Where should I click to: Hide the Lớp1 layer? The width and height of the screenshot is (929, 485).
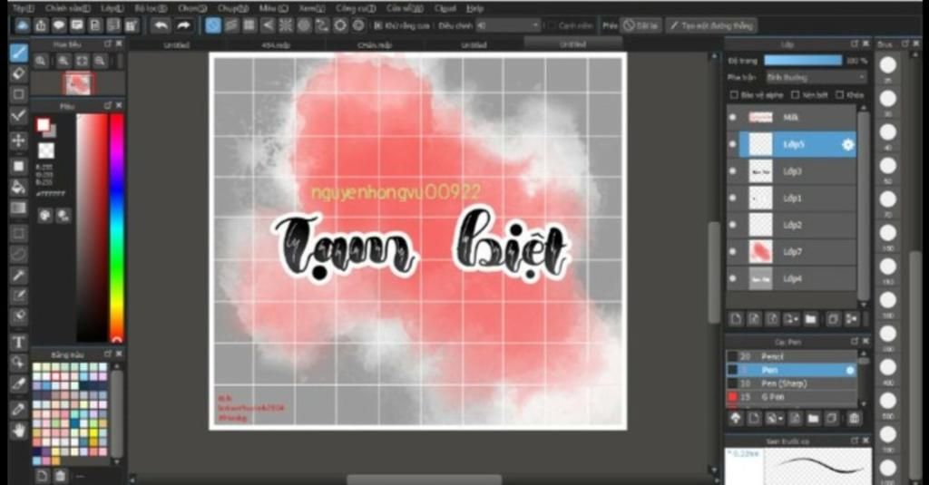(x=733, y=198)
